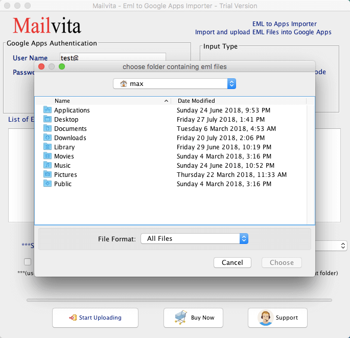Click date 'Sunday 24 June 2018, 10:52 PM'
Viewport: 350px width, 338px height.
click(x=225, y=165)
